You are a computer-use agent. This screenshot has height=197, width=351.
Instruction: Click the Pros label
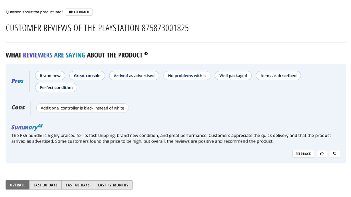click(x=17, y=81)
